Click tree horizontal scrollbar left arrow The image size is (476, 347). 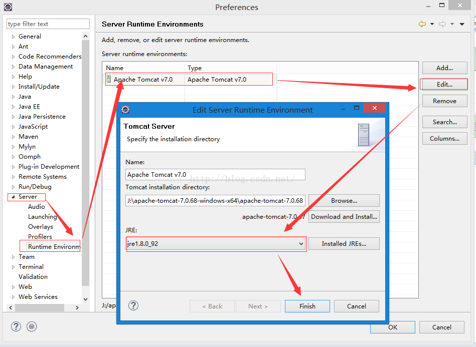11,307
